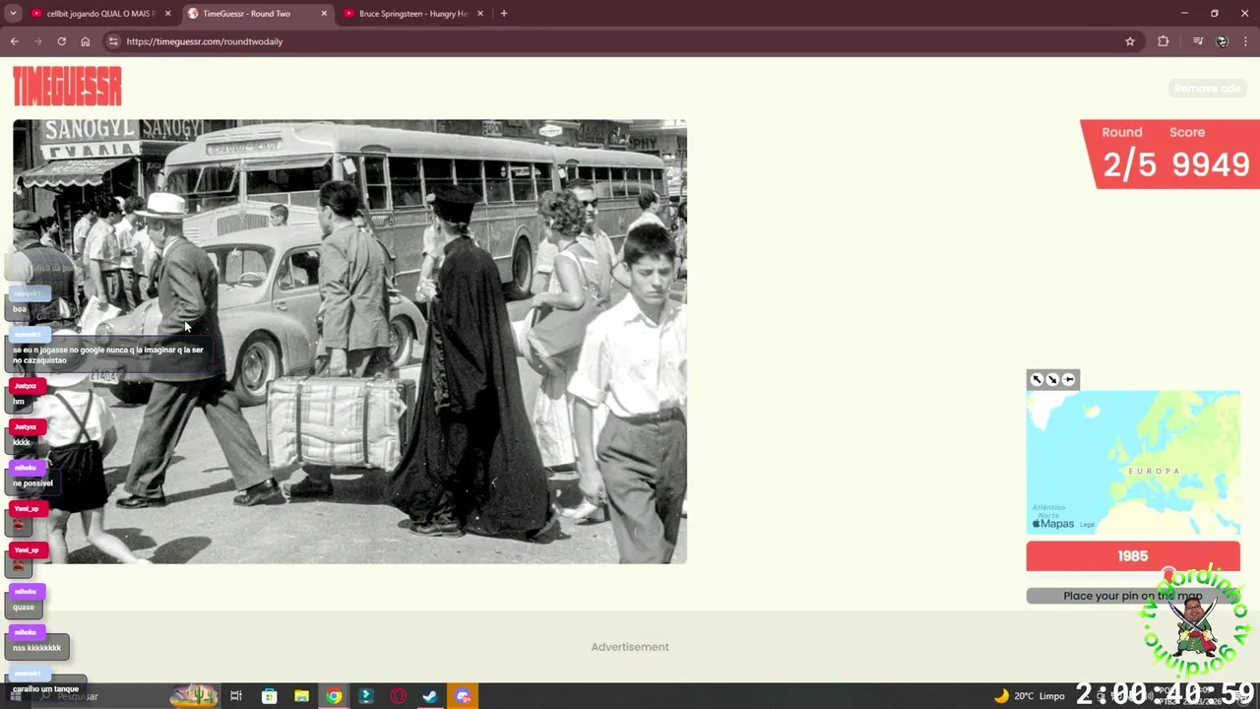The height and width of the screenshot is (709, 1260).
Task: Open the historical street photo
Action: (349, 342)
